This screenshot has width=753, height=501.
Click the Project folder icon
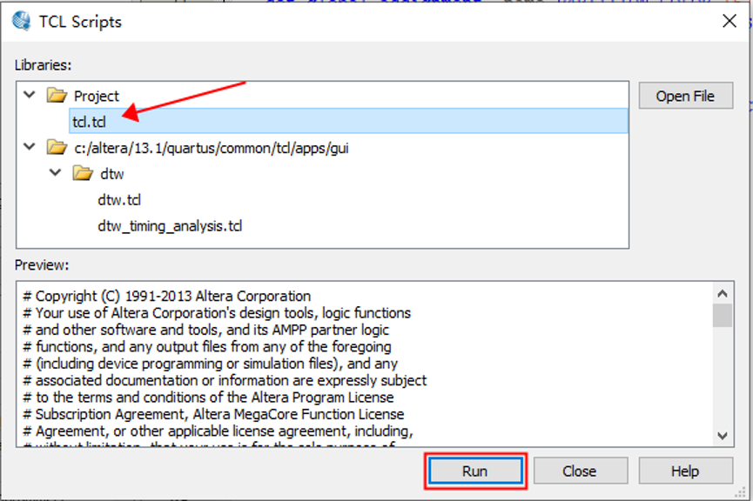coord(57,96)
